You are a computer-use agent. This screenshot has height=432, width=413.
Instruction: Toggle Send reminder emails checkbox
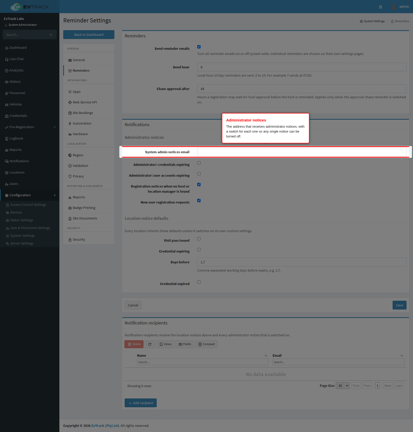pyautogui.click(x=199, y=47)
